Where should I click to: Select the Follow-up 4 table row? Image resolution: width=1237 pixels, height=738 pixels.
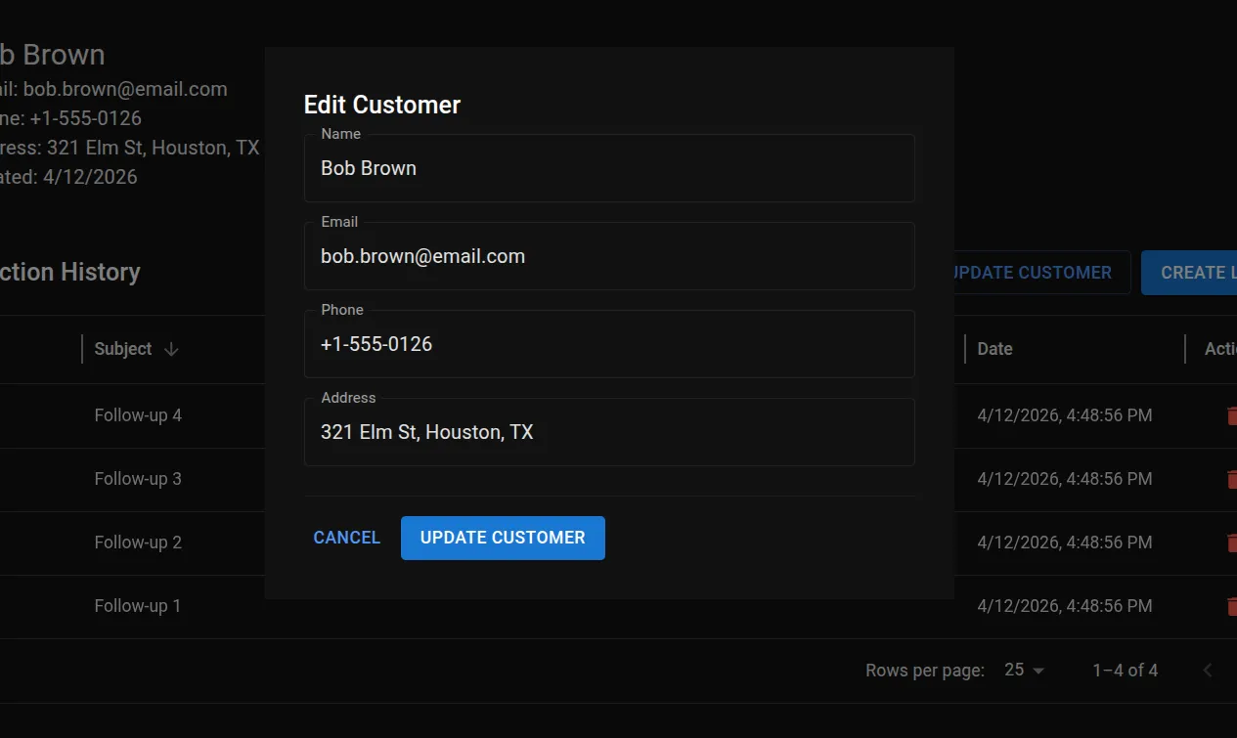[138, 414]
